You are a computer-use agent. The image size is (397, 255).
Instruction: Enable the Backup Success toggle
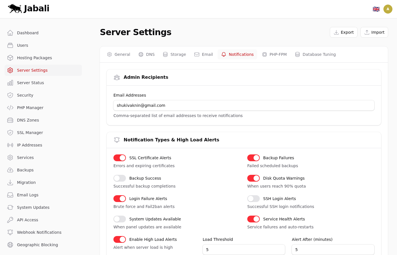[x=120, y=178]
